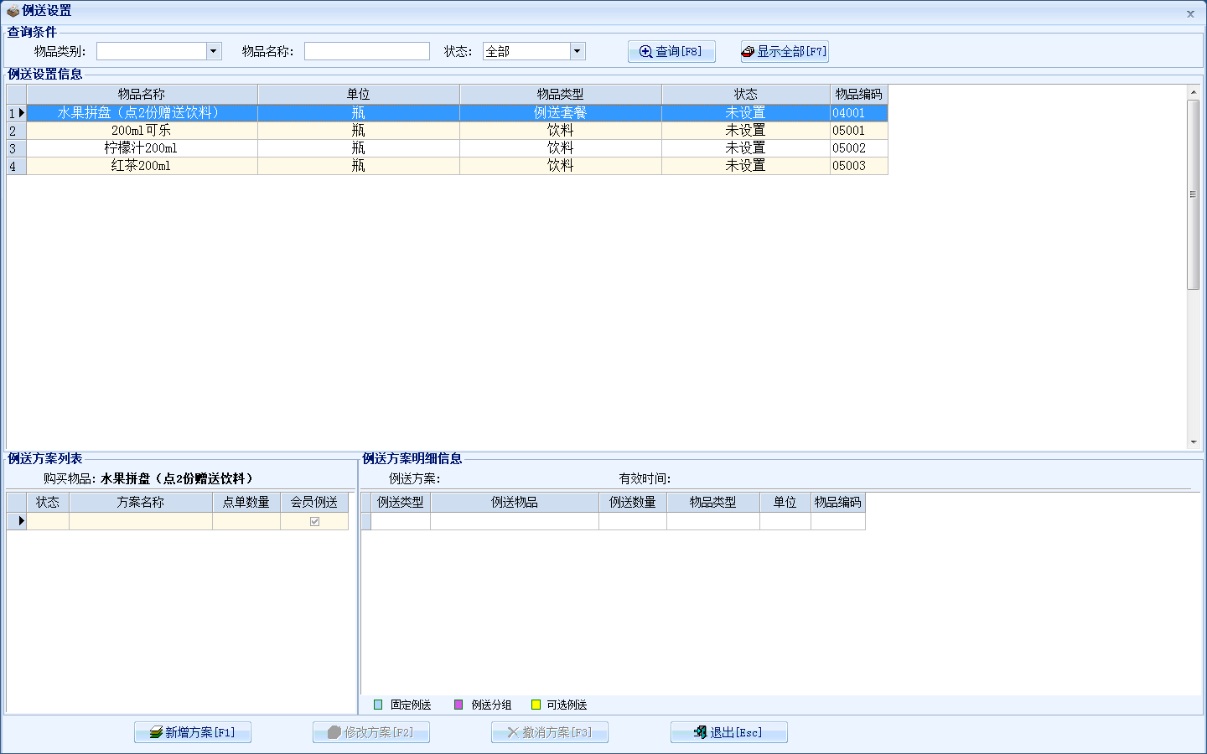Toggle the 会员例送 checkbox in plan list

coord(314,521)
